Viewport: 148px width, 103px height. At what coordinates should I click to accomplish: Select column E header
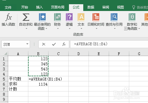tap(99, 54)
